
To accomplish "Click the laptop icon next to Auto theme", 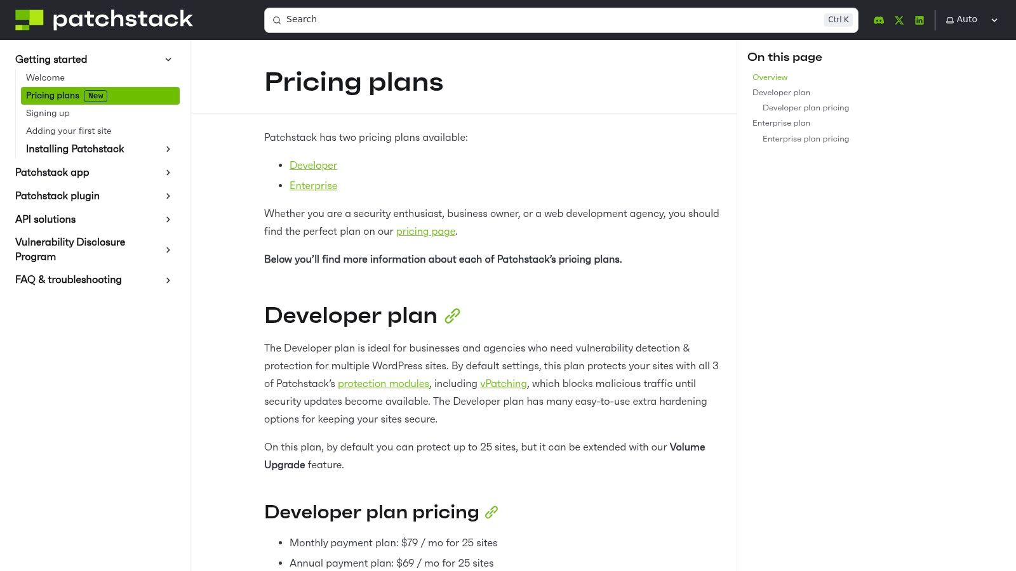I will pos(949,20).
